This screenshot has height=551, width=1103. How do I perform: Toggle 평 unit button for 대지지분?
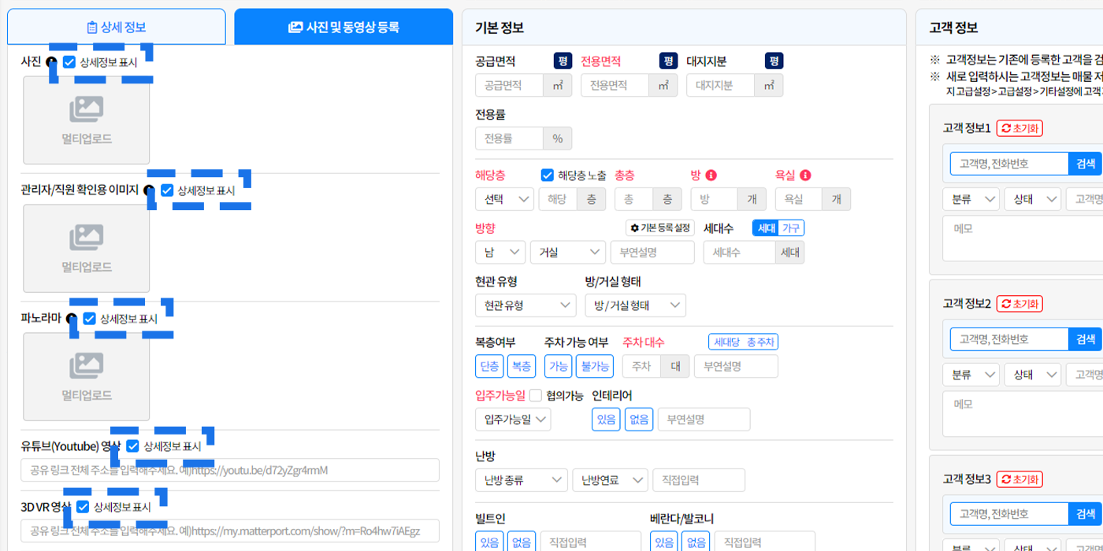coord(774,61)
